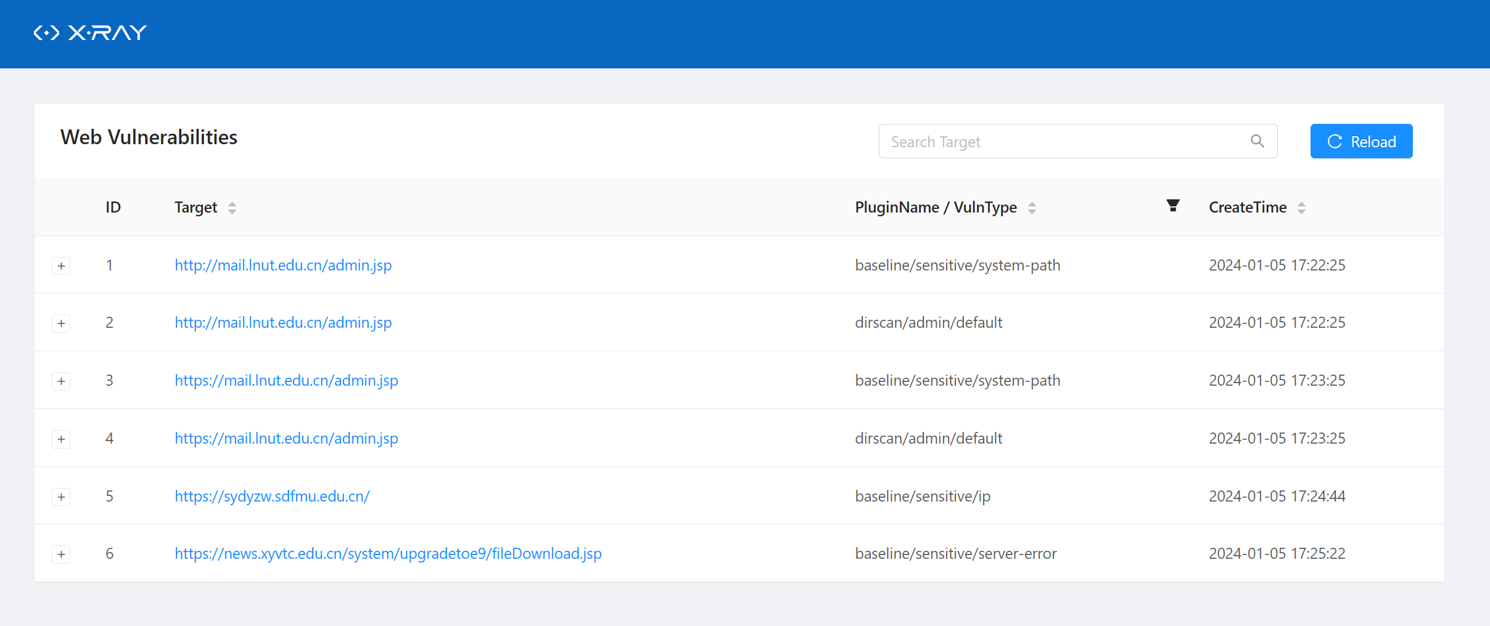Select dirscan/admin/default in row 2
The height and width of the screenshot is (626, 1490).
[x=929, y=323]
